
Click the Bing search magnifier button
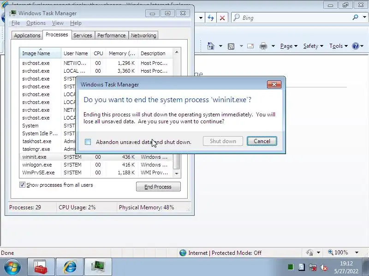tap(355, 17)
